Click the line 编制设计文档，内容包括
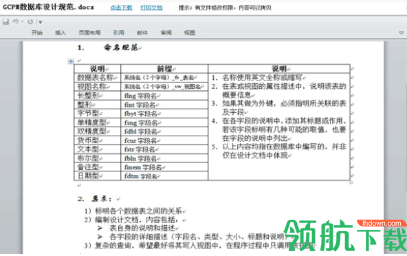Viewport: 407px width, 256px height. tap(136, 220)
